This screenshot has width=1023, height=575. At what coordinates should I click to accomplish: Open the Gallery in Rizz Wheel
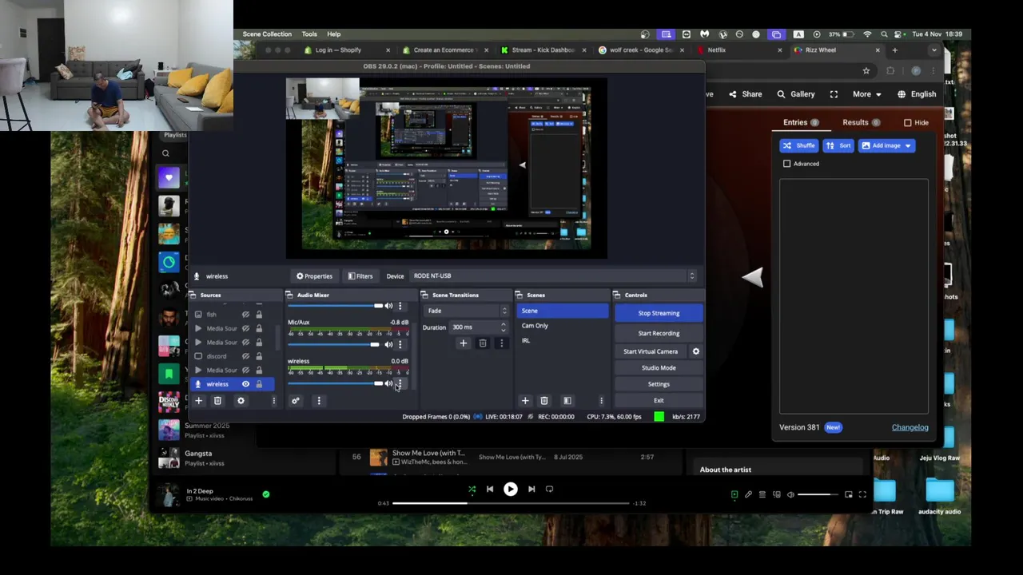point(795,94)
